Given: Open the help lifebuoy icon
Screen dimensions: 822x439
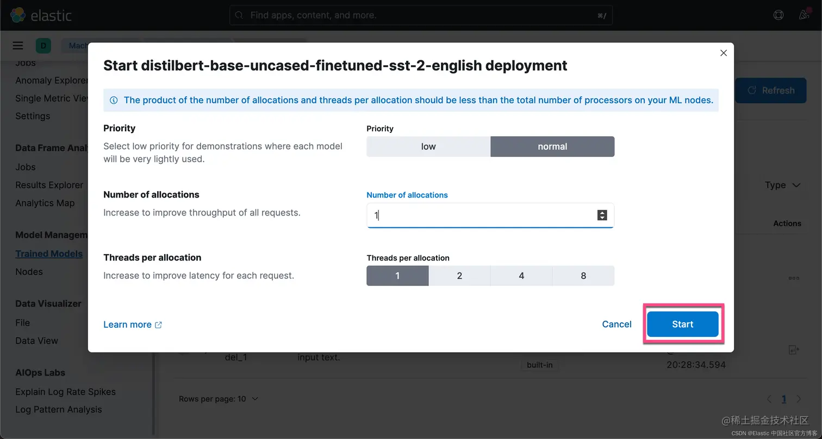Looking at the screenshot, I should tap(779, 15).
